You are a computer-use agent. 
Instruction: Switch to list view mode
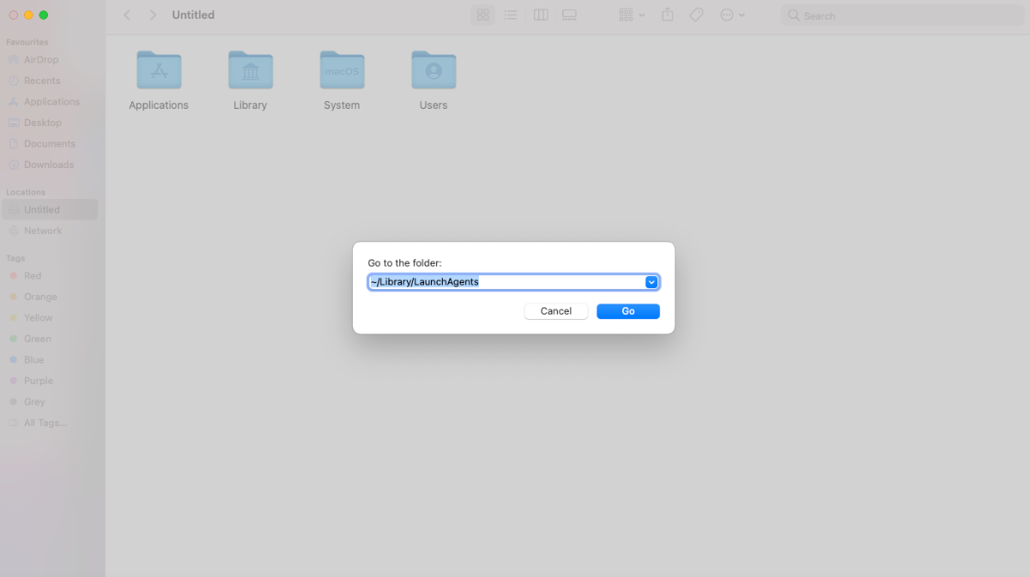[511, 15]
